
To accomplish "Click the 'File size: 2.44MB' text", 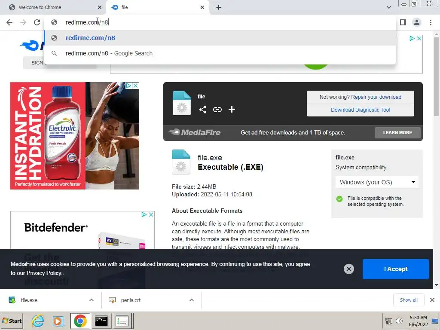I will coord(194,186).
